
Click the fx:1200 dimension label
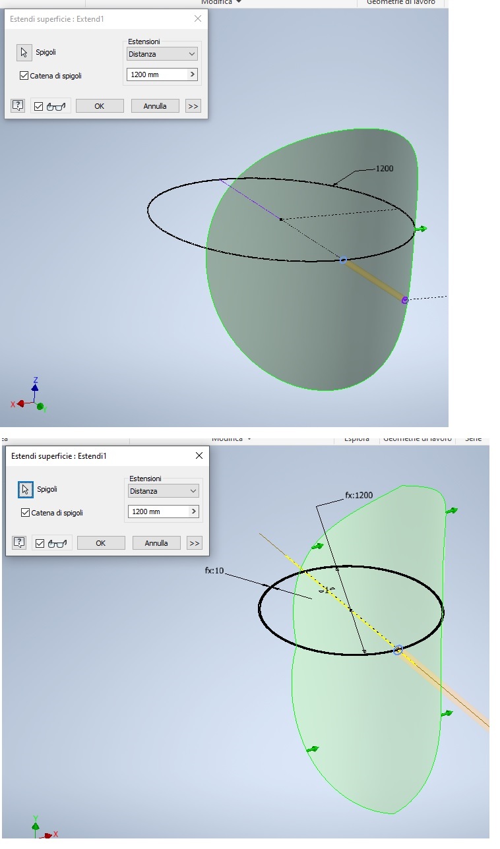pos(359,495)
